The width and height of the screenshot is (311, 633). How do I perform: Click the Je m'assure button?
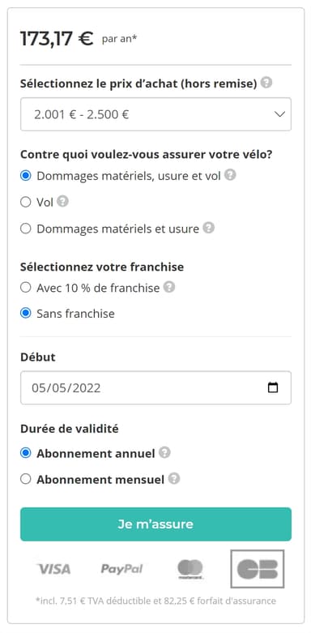155,524
